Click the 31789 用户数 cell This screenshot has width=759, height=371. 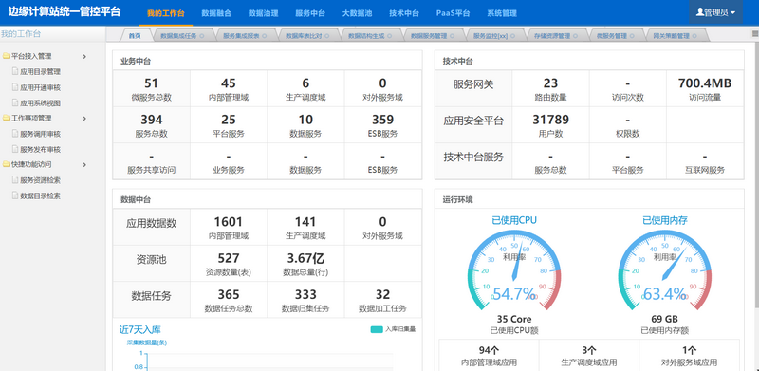click(x=550, y=125)
